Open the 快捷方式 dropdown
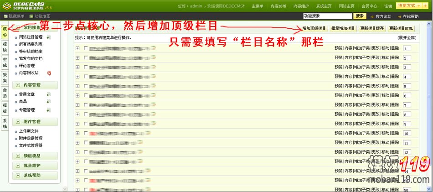This screenshot has width=433, height=192. (409, 6)
